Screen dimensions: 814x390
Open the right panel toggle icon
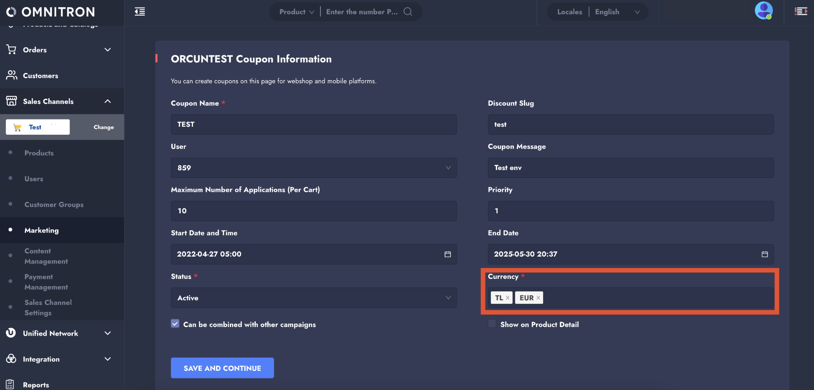click(x=801, y=12)
